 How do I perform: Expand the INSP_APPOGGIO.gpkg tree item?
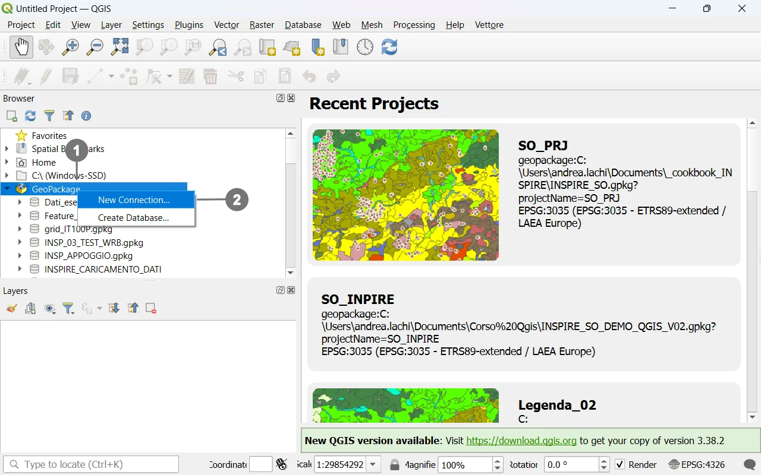coord(20,256)
